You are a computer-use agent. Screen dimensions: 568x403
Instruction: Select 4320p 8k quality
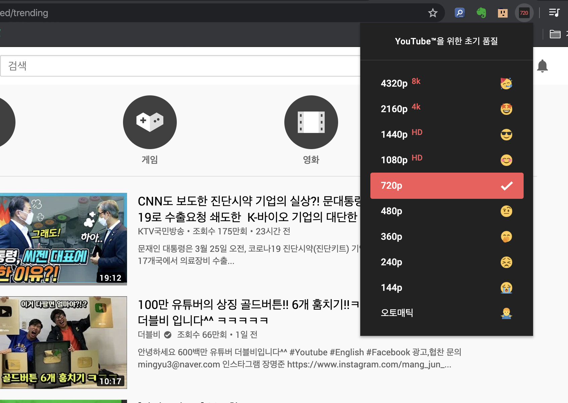click(x=447, y=83)
